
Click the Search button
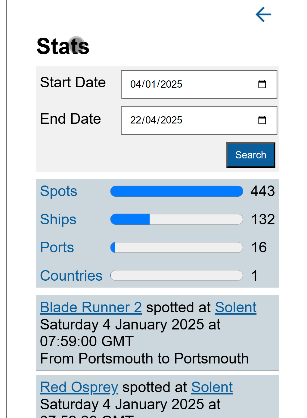[251, 155]
